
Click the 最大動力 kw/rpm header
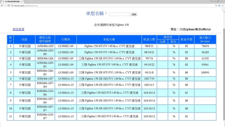point(205,39)
